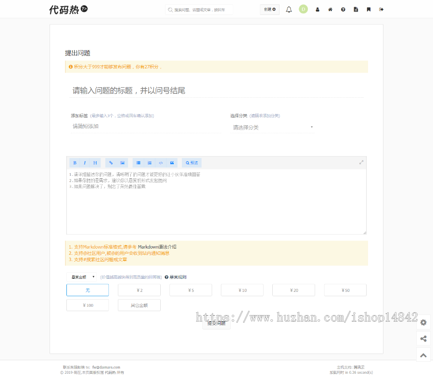Insert a blockquote via the editor toolbar
This screenshot has height=381, width=433.
(x=172, y=162)
